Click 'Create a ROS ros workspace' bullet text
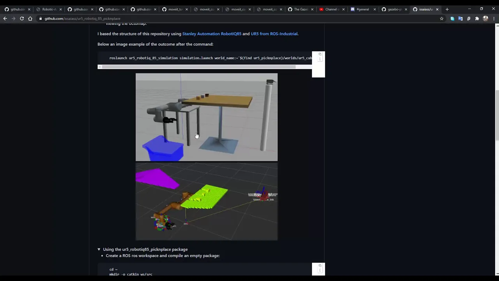 (x=163, y=256)
